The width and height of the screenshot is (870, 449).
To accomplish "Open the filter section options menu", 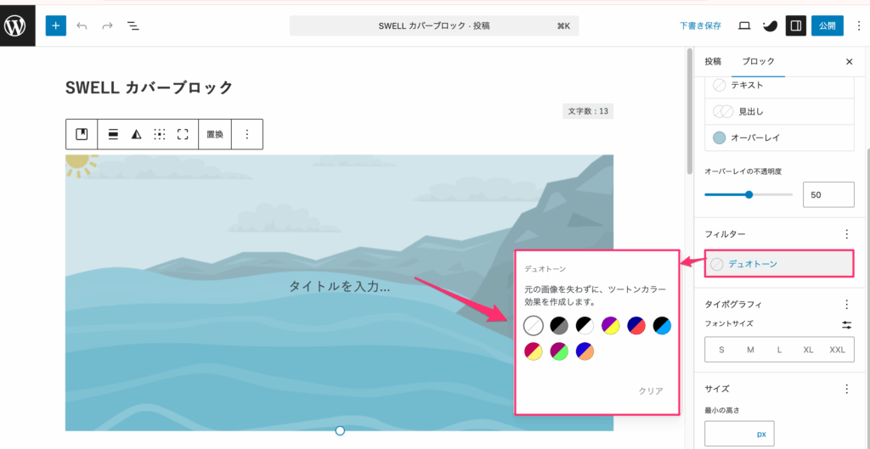I will tap(846, 233).
